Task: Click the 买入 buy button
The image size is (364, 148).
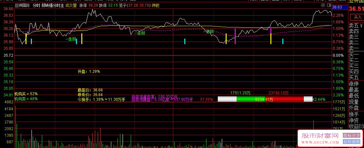Action: point(357,17)
